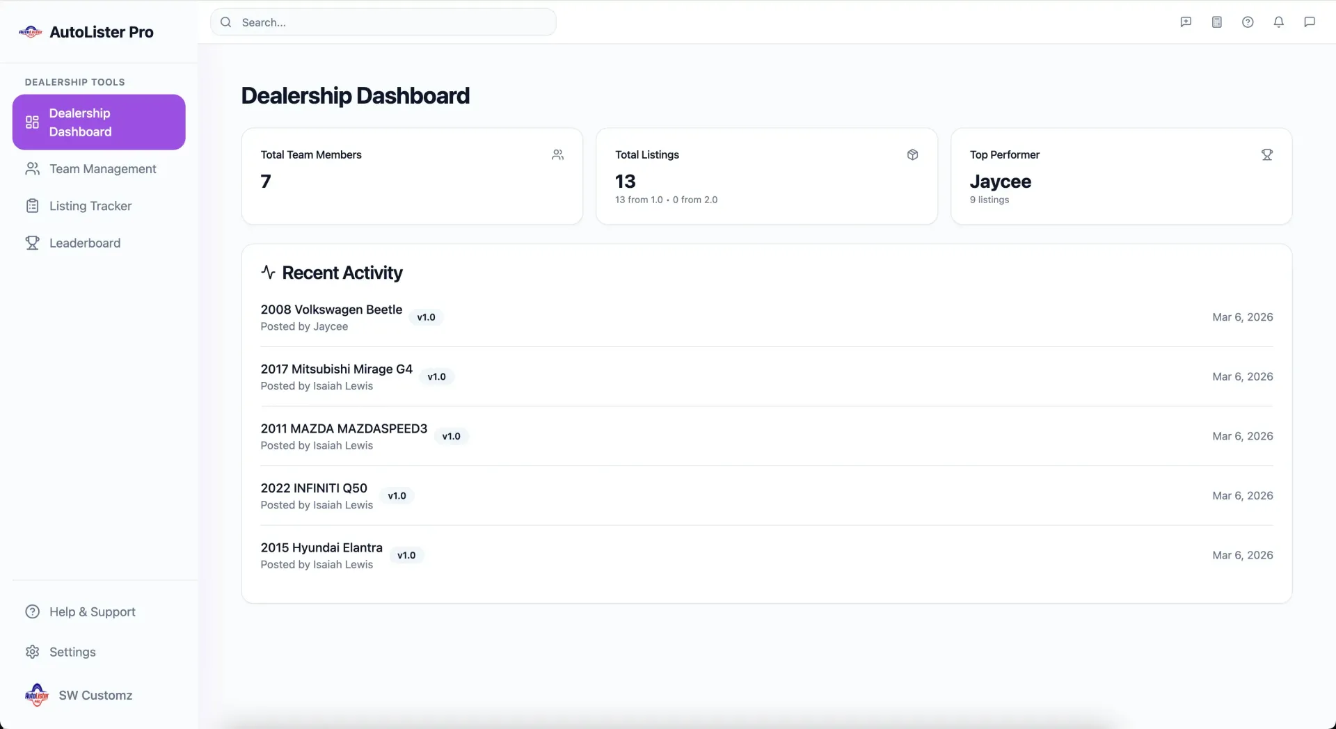The image size is (1336, 729).
Task: Open notifications bell icon
Action: 1278,22
